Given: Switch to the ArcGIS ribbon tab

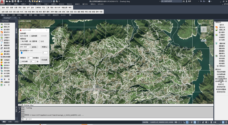Looking at the screenshot, I should pos(63,15).
